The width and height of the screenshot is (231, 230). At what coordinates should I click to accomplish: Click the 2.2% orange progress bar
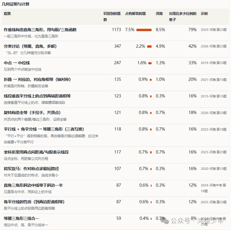tap(149, 47)
